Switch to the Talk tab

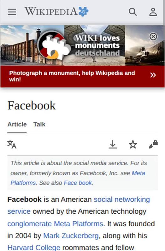tap(39, 124)
